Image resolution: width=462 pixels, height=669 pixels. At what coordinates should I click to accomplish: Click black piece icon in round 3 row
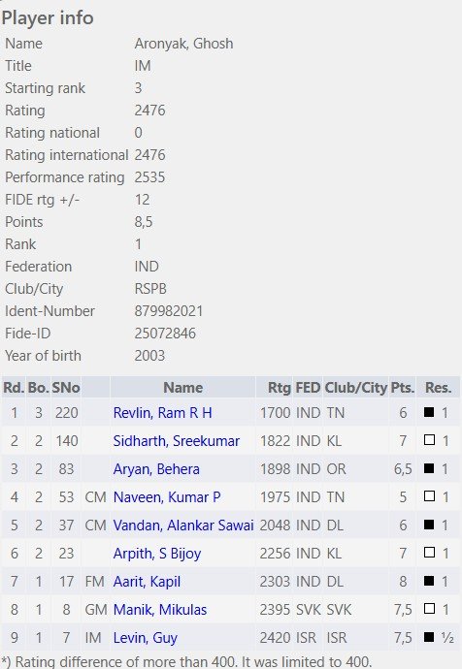tap(429, 468)
